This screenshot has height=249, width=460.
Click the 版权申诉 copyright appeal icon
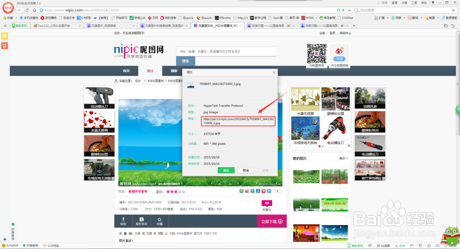pyautogui.click(x=141, y=221)
